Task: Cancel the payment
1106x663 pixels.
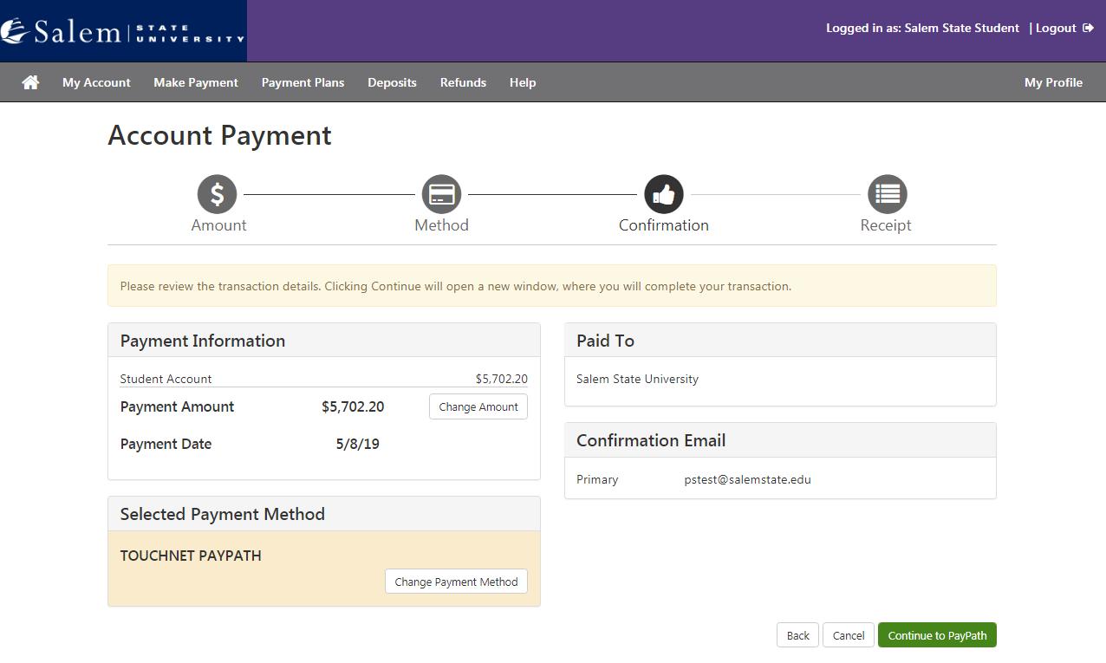Action: pos(849,635)
